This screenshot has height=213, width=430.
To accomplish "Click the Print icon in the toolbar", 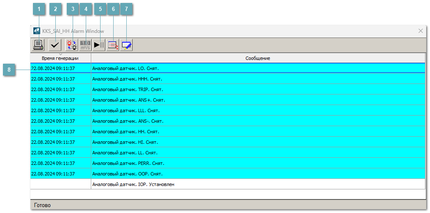I will pyautogui.click(x=38, y=45).
